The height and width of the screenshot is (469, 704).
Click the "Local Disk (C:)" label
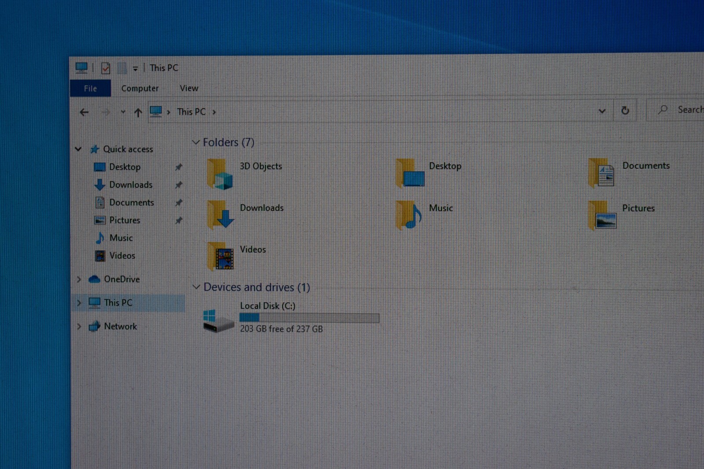268,306
